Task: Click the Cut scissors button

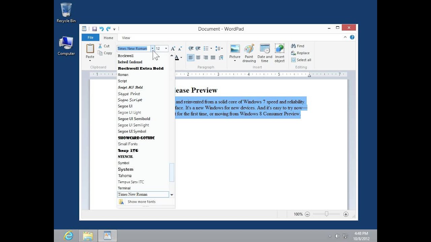Action: point(104,46)
